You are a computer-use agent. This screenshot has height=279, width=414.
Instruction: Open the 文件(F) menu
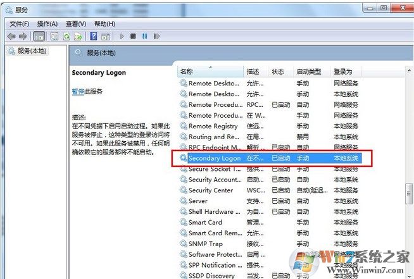coord(19,24)
